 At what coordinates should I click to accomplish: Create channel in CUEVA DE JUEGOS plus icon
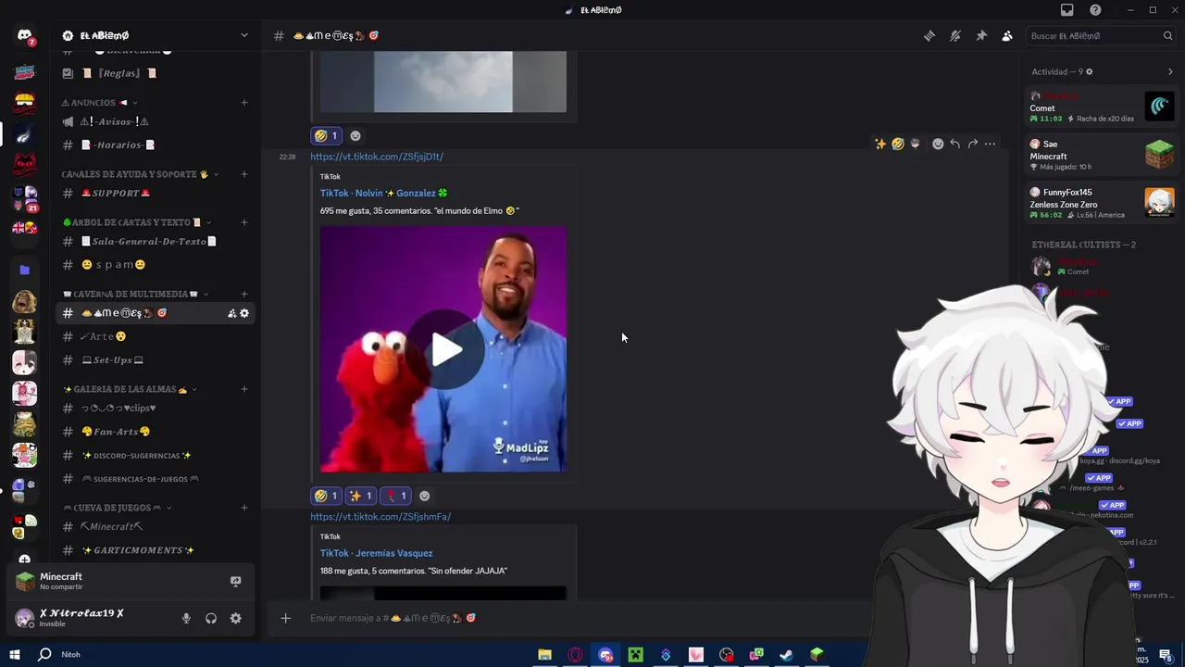244,508
